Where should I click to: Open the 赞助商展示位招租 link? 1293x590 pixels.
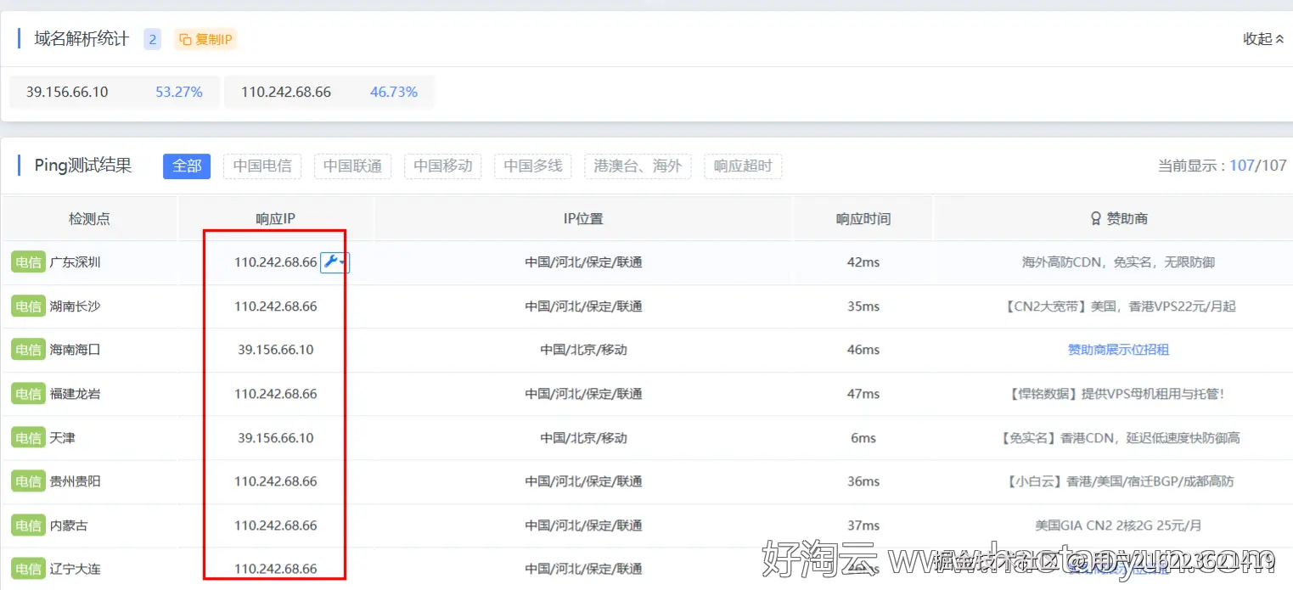pos(1118,350)
